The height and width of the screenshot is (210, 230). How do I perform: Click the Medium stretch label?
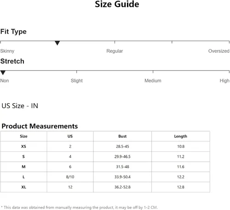(x=153, y=81)
